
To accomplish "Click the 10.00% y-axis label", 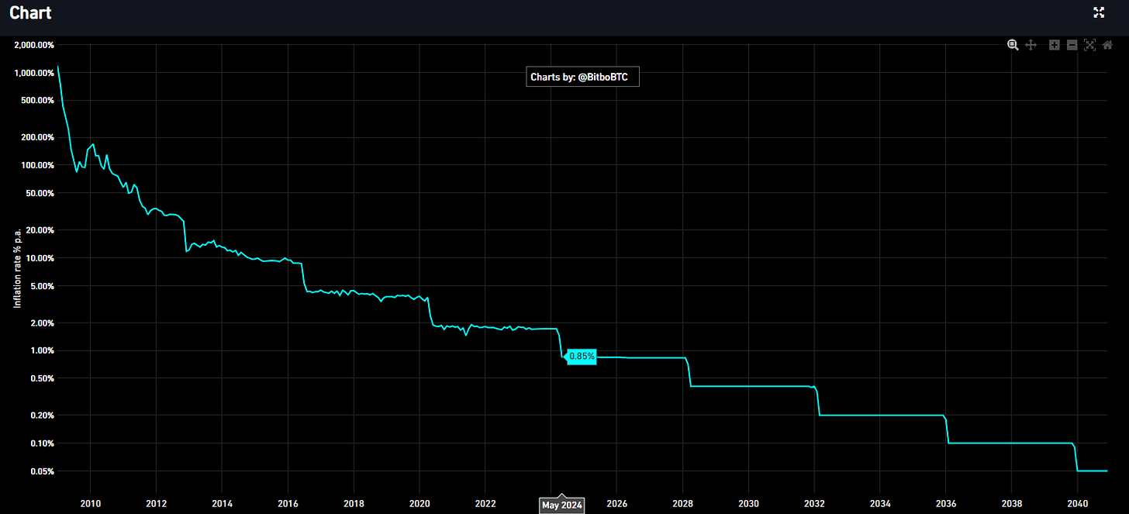I will click(40, 258).
